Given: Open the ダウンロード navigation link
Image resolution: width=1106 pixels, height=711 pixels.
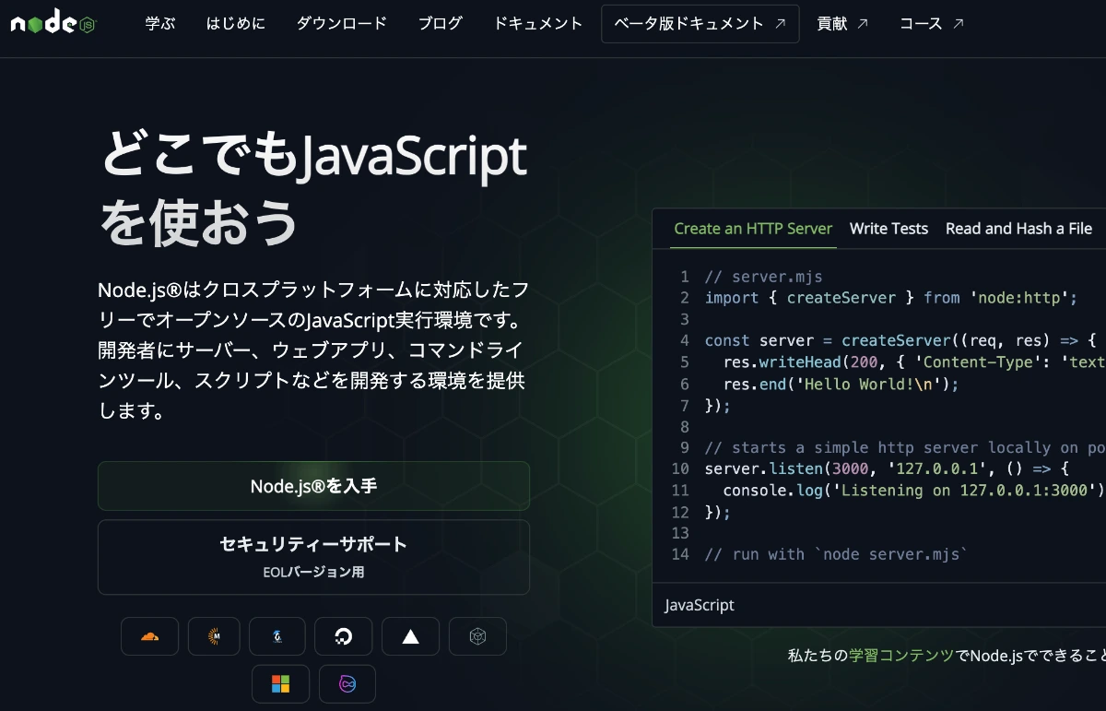Looking at the screenshot, I should [342, 24].
